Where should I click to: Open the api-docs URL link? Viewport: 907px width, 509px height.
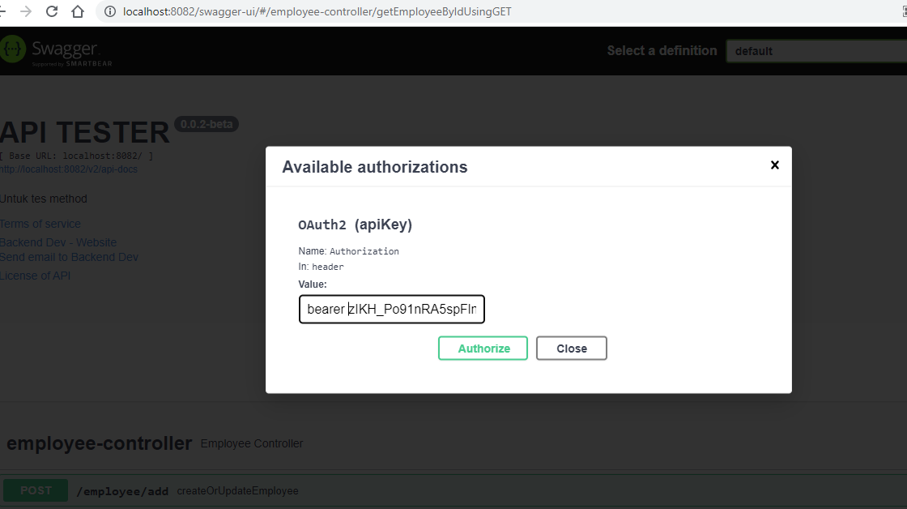pyautogui.click(x=69, y=169)
